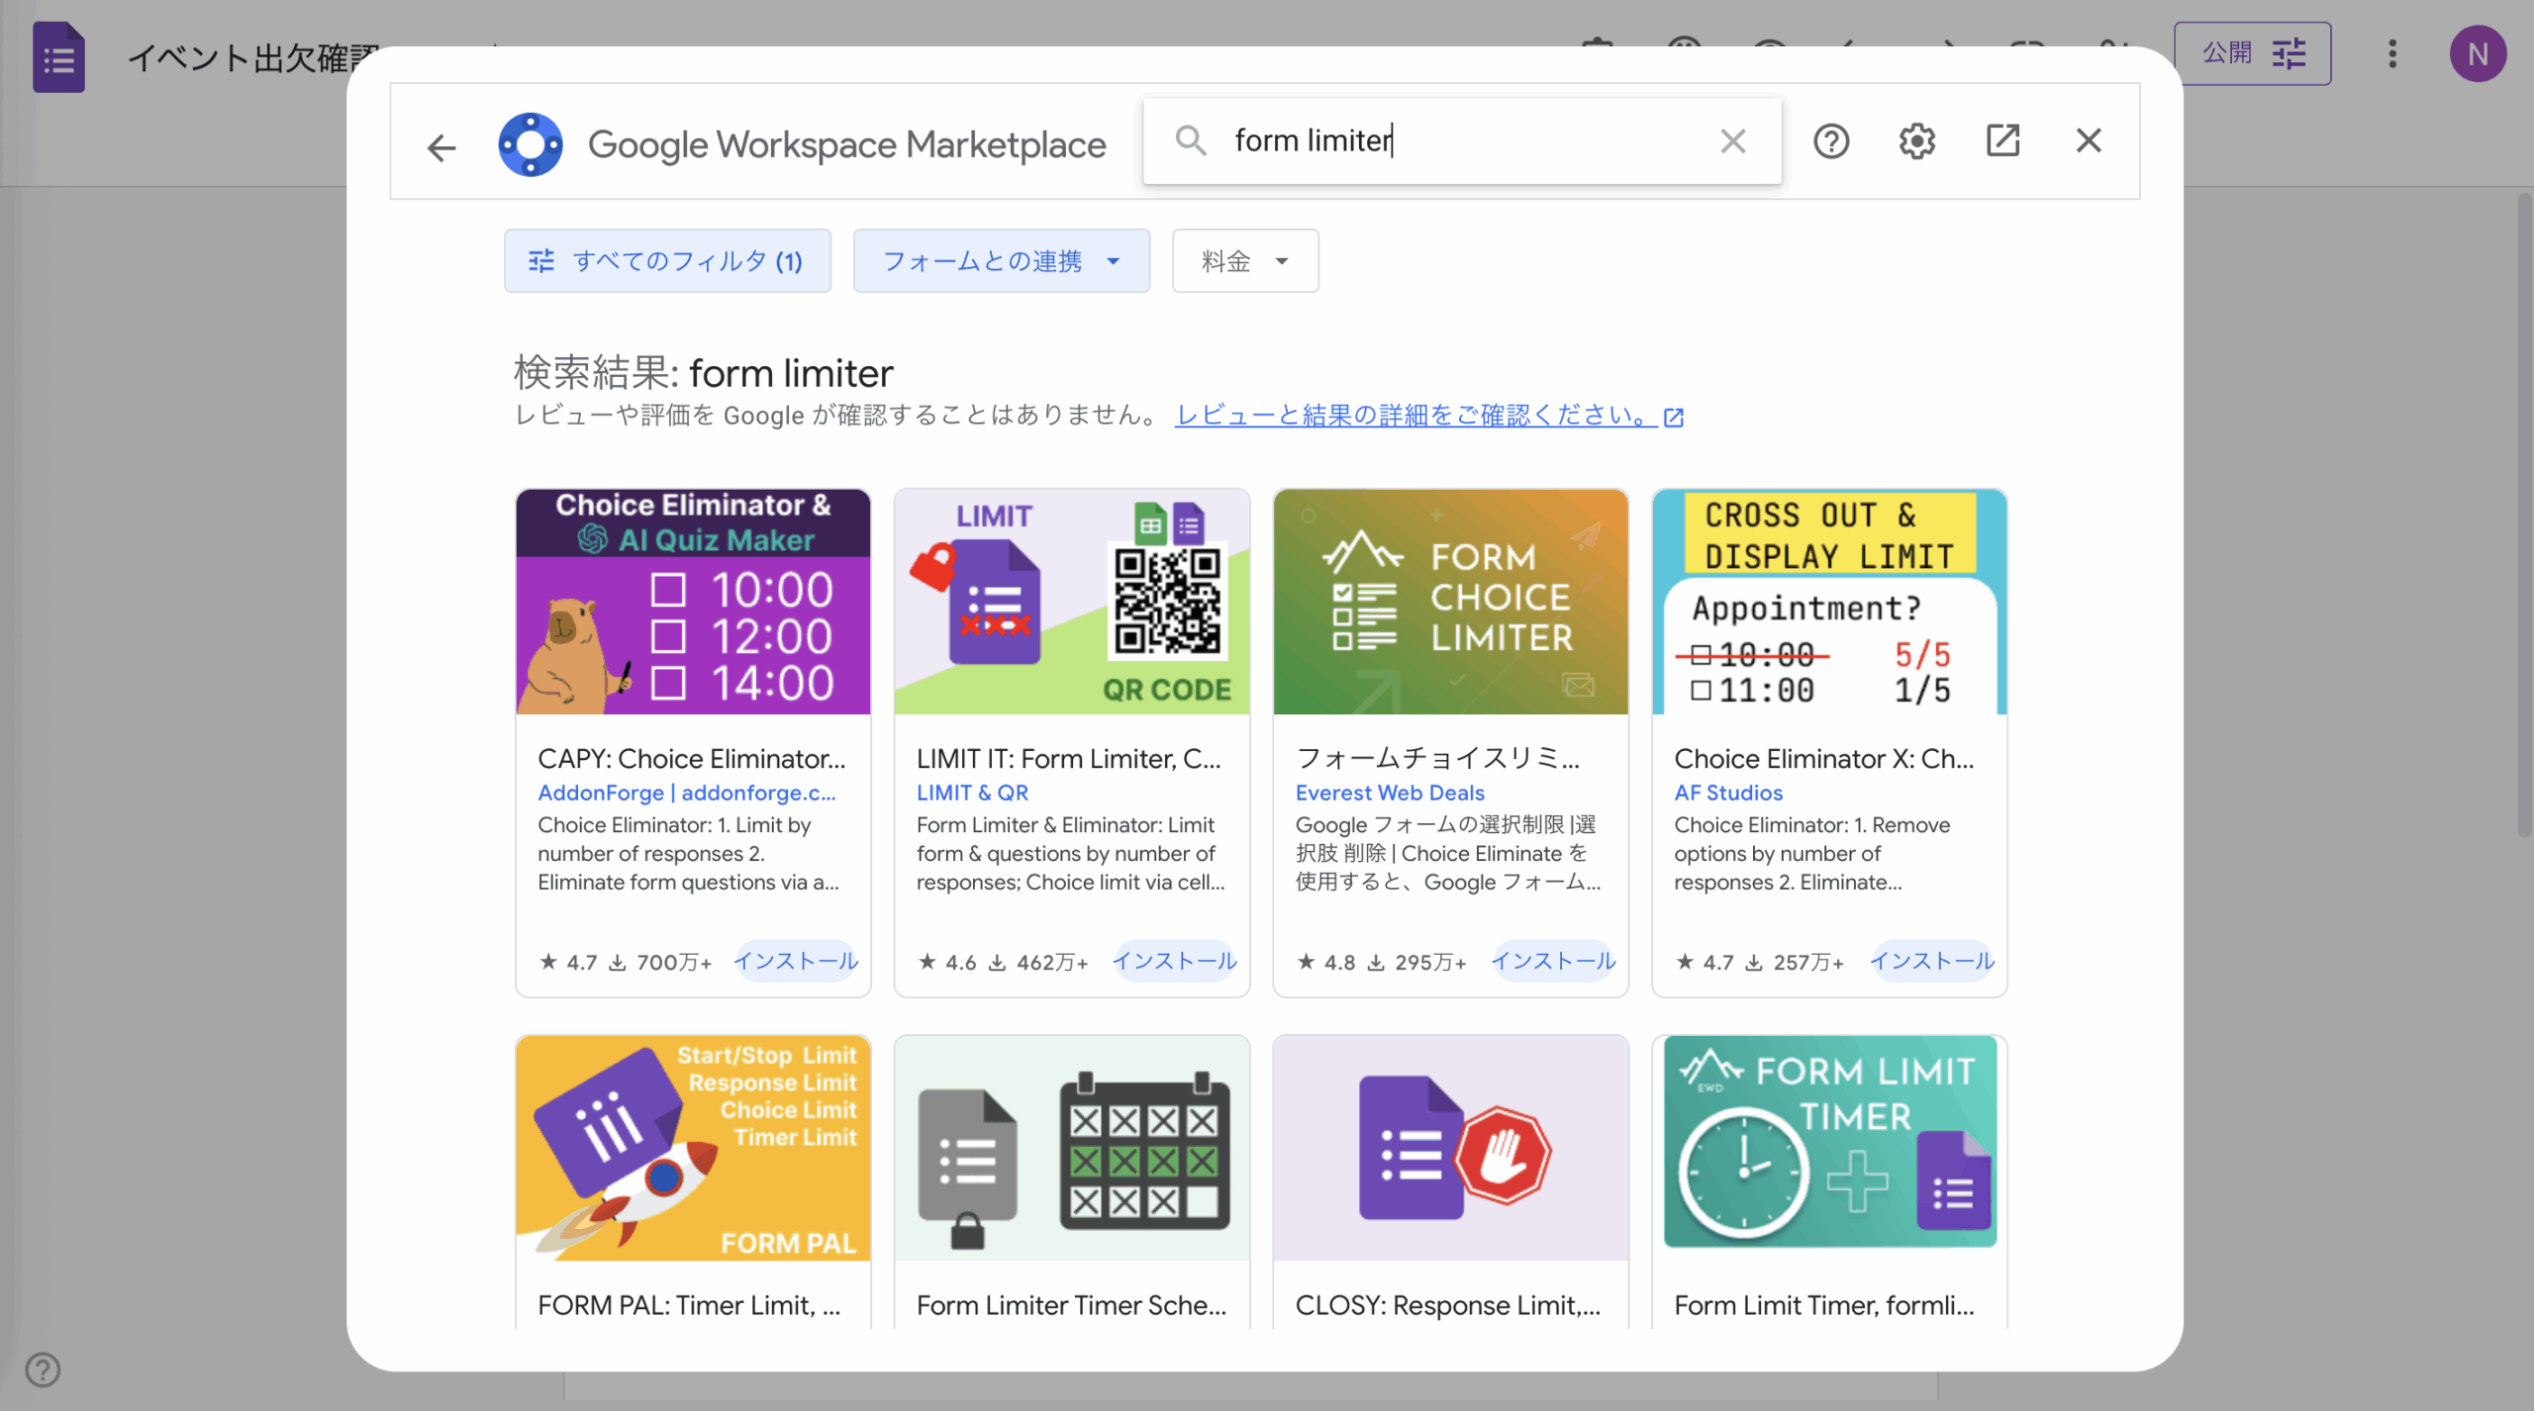2534x1411 pixels.
Task: Click the LIMIT IT: Form Limiter title
Action: [1069, 759]
